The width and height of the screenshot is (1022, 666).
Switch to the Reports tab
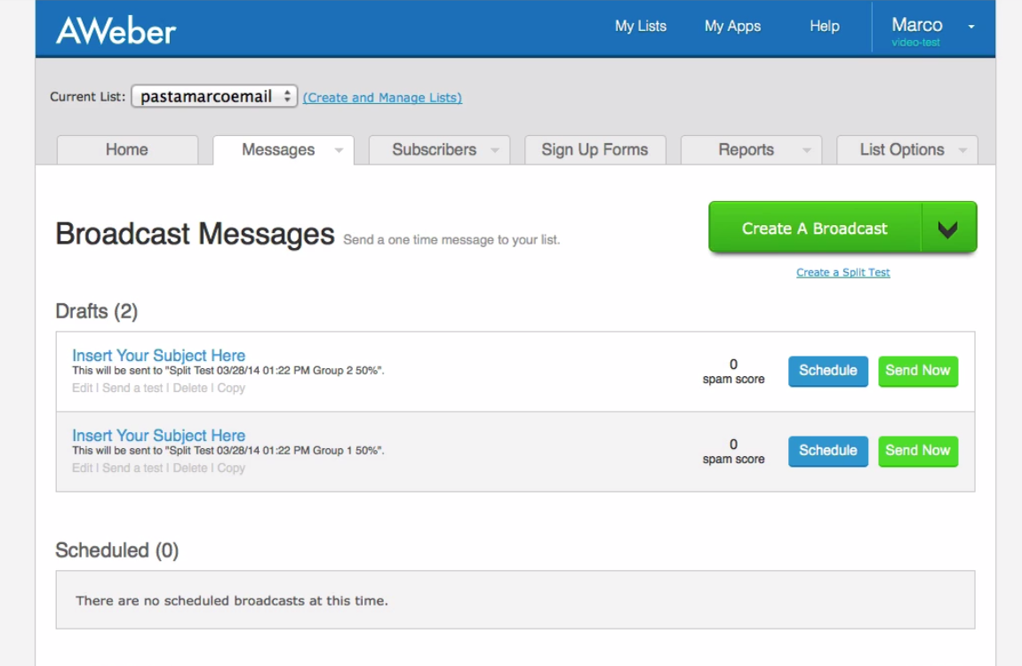(747, 150)
